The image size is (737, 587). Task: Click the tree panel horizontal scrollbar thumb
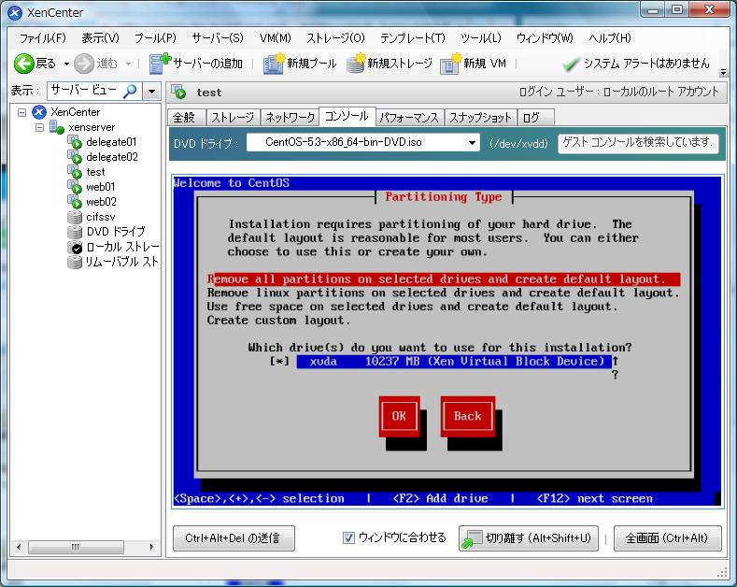pos(76,547)
